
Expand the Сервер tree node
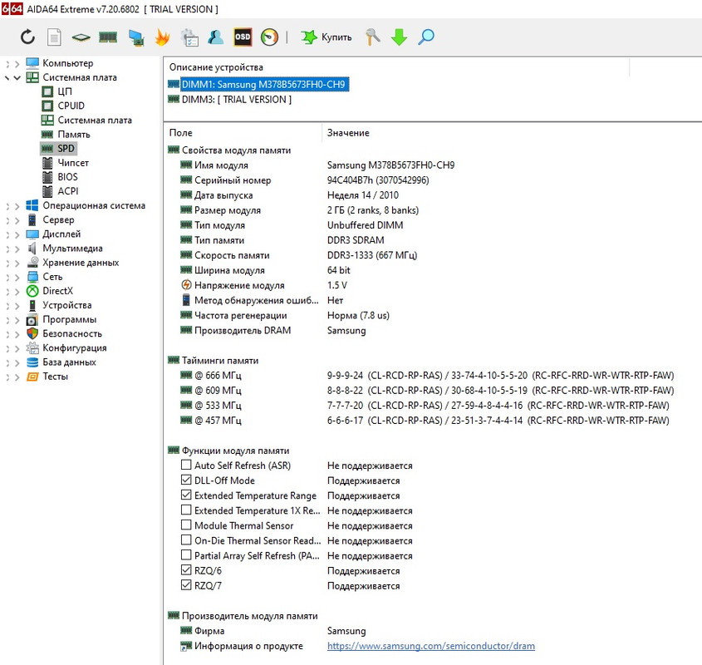click(17, 220)
